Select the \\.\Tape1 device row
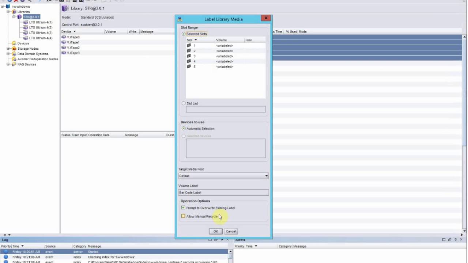The width and height of the screenshot is (468, 263). [118, 42]
